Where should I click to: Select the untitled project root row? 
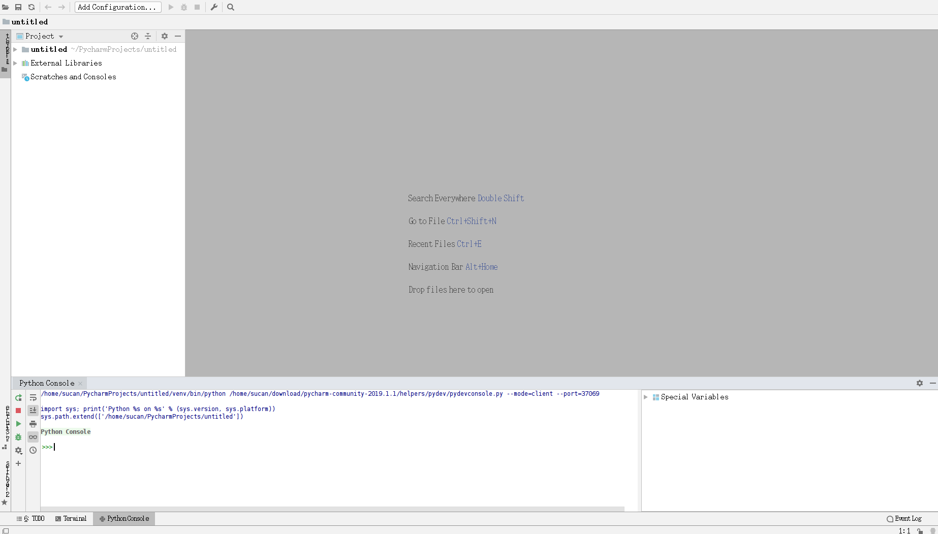coord(98,49)
